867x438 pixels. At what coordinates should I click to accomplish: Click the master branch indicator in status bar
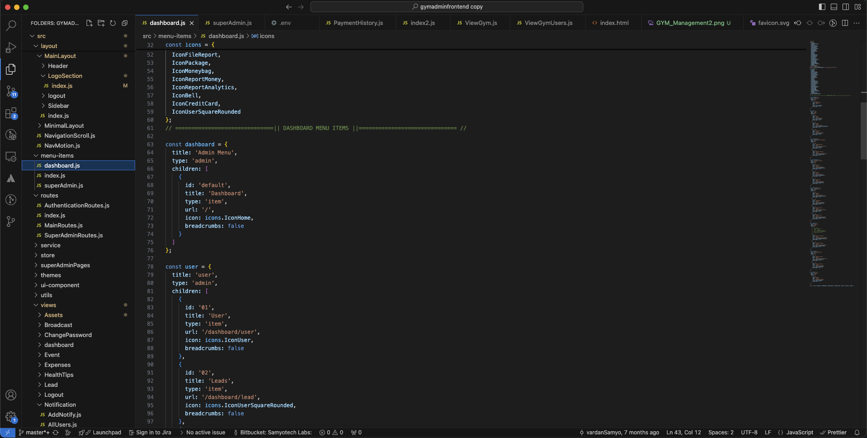pos(34,433)
